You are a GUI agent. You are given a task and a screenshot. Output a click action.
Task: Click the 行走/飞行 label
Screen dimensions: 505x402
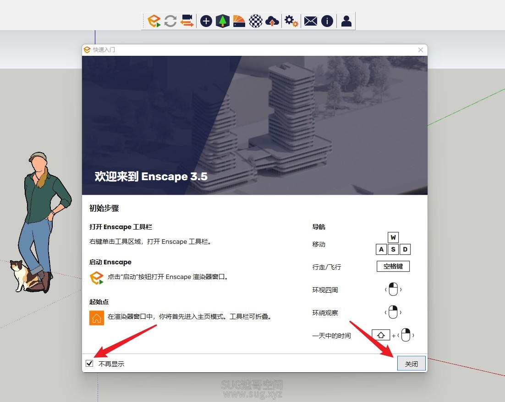327,267
